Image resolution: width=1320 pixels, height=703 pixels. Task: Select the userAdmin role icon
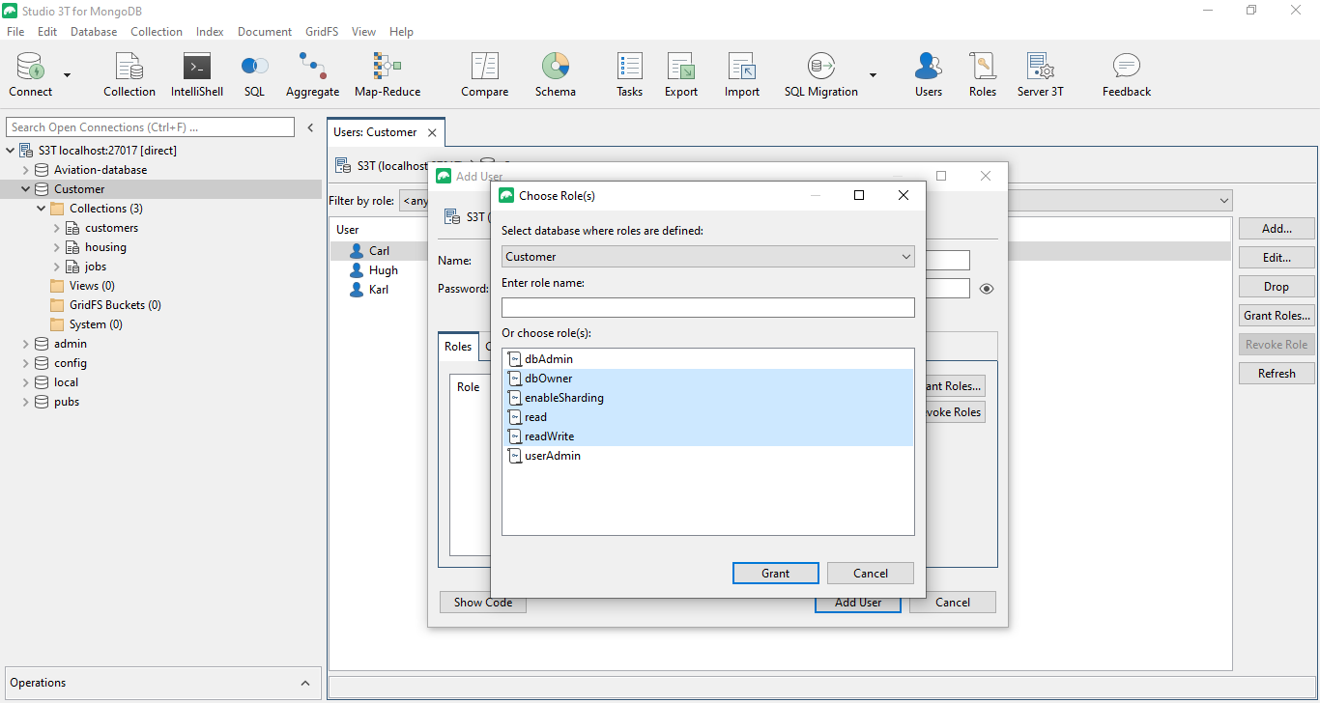(x=514, y=456)
